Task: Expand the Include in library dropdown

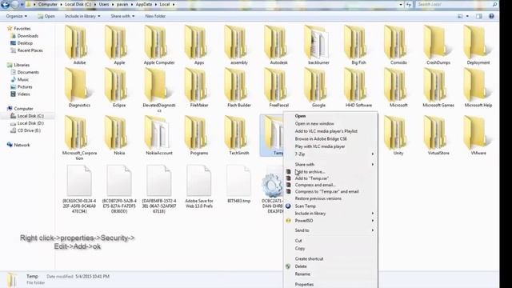Action: click(82, 16)
